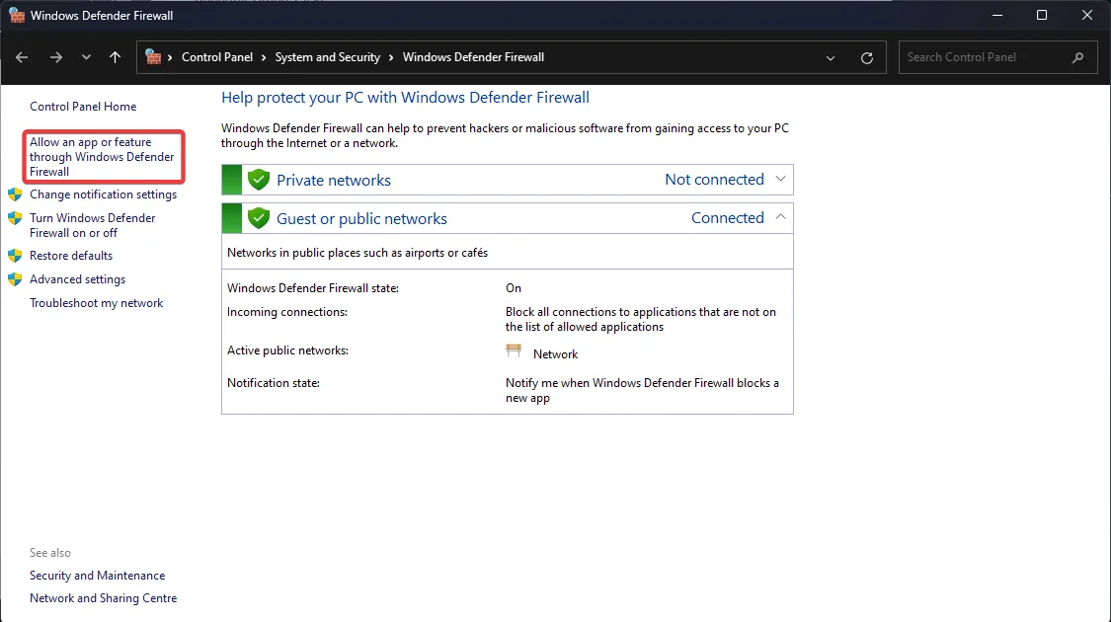1111x622 pixels.
Task: Go forward using the forward arrow
Action: pos(56,57)
